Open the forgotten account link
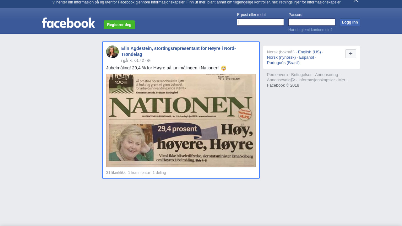402x226 pixels. click(x=310, y=30)
